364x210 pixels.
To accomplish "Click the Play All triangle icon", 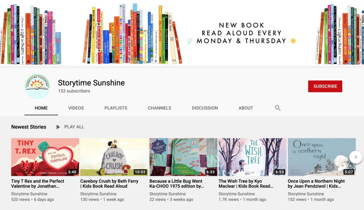I will pos(58,127).
